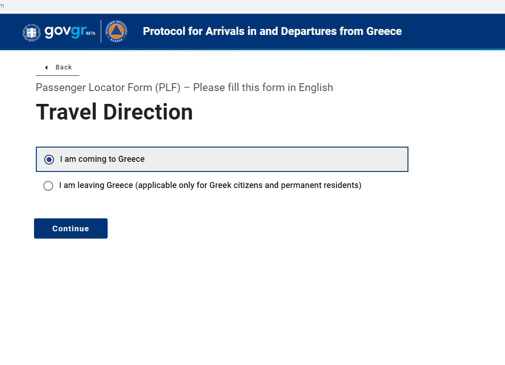505x365 pixels.
Task: Click the Travel Direction heading
Action: click(115, 112)
